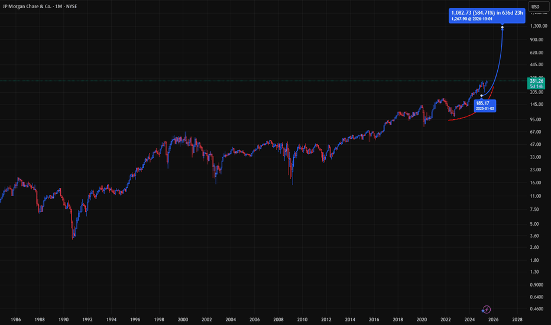The height and width of the screenshot is (325, 551).
Task: Click the 16.00 price axis label
Action: 536,183
